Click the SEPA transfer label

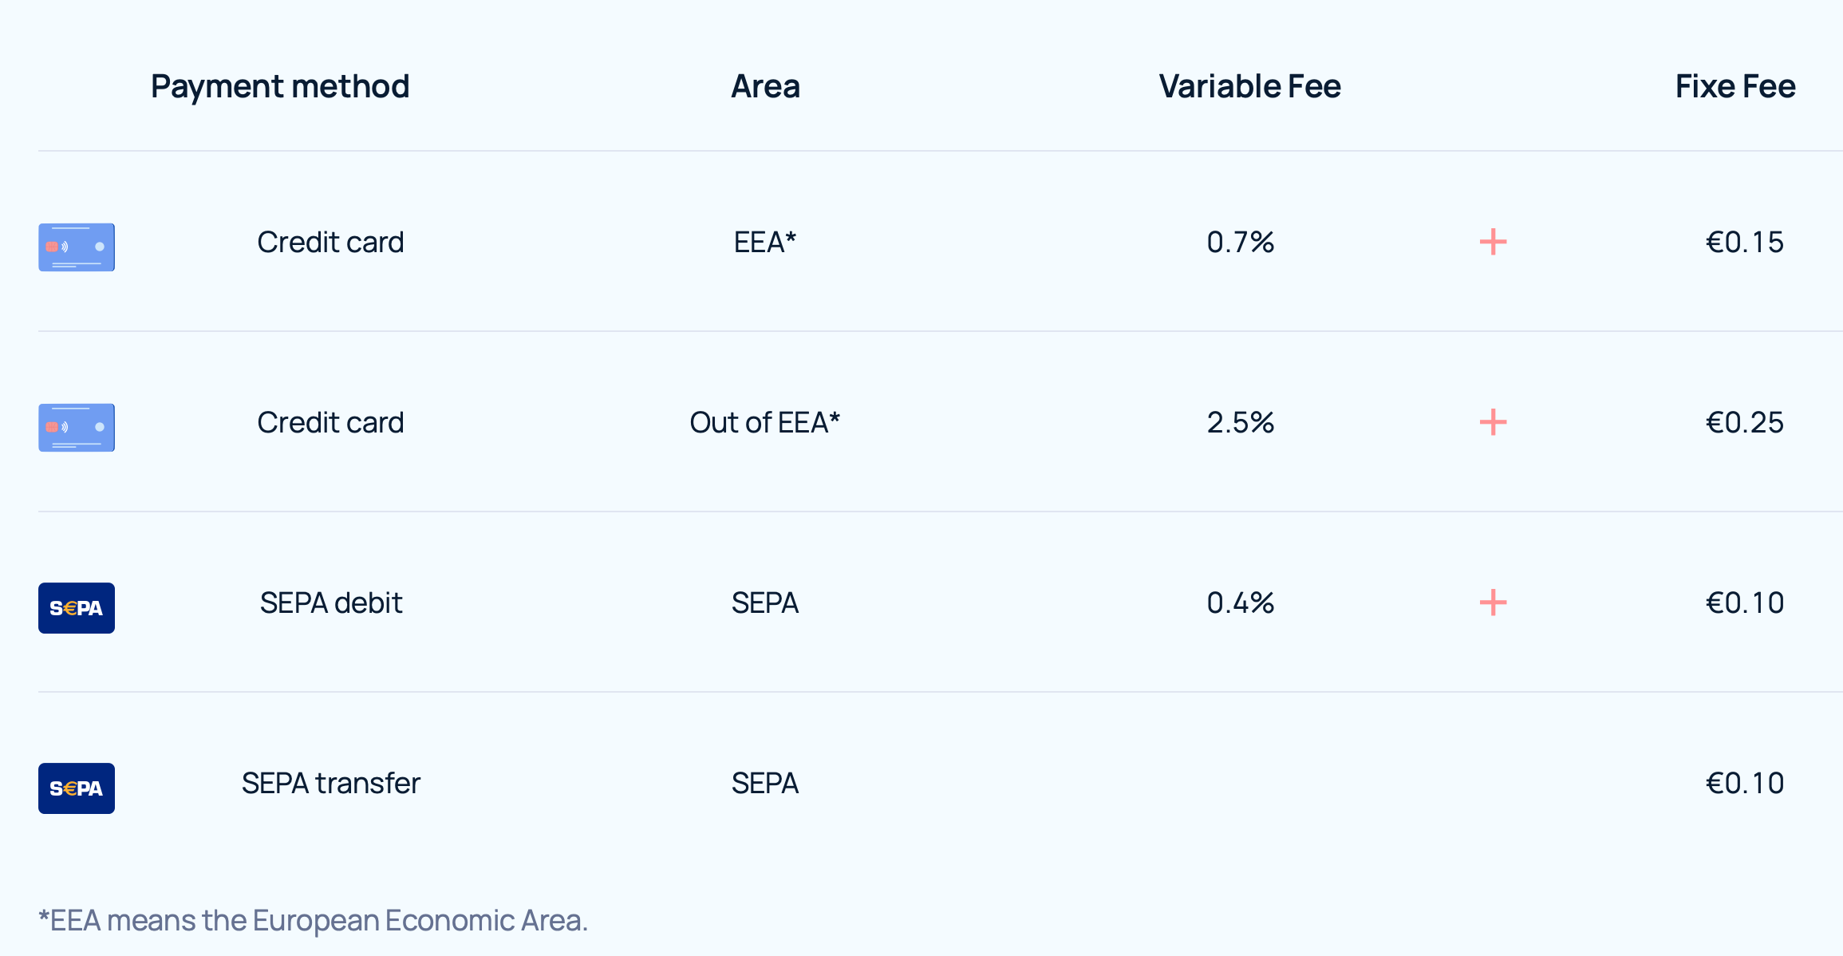tap(331, 783)
